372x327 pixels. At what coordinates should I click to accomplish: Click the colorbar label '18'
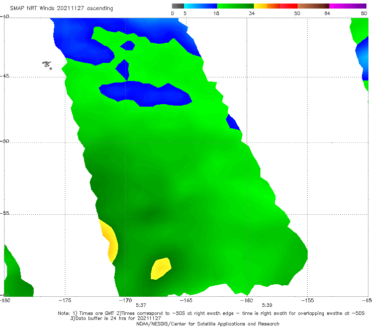pos(216,14)
